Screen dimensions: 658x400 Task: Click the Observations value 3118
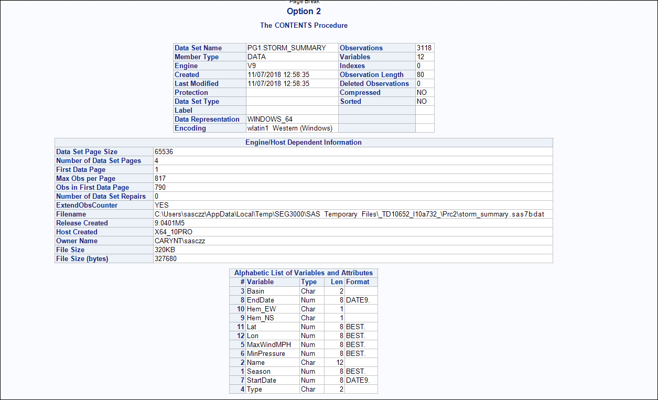[x=426, y=48]
